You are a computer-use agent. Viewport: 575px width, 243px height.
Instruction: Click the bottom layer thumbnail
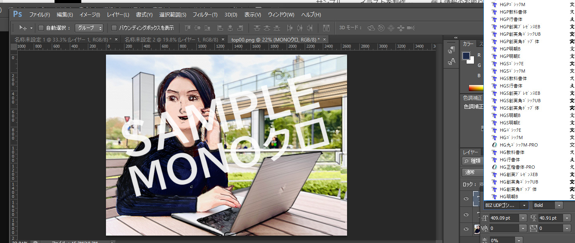[x=478, y=229]
